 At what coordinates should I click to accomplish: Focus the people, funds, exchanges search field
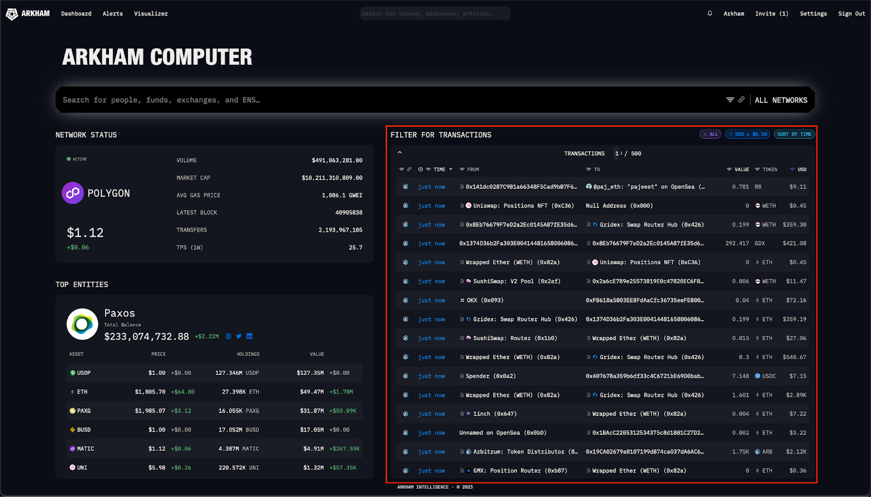click(x=389, y=100)
